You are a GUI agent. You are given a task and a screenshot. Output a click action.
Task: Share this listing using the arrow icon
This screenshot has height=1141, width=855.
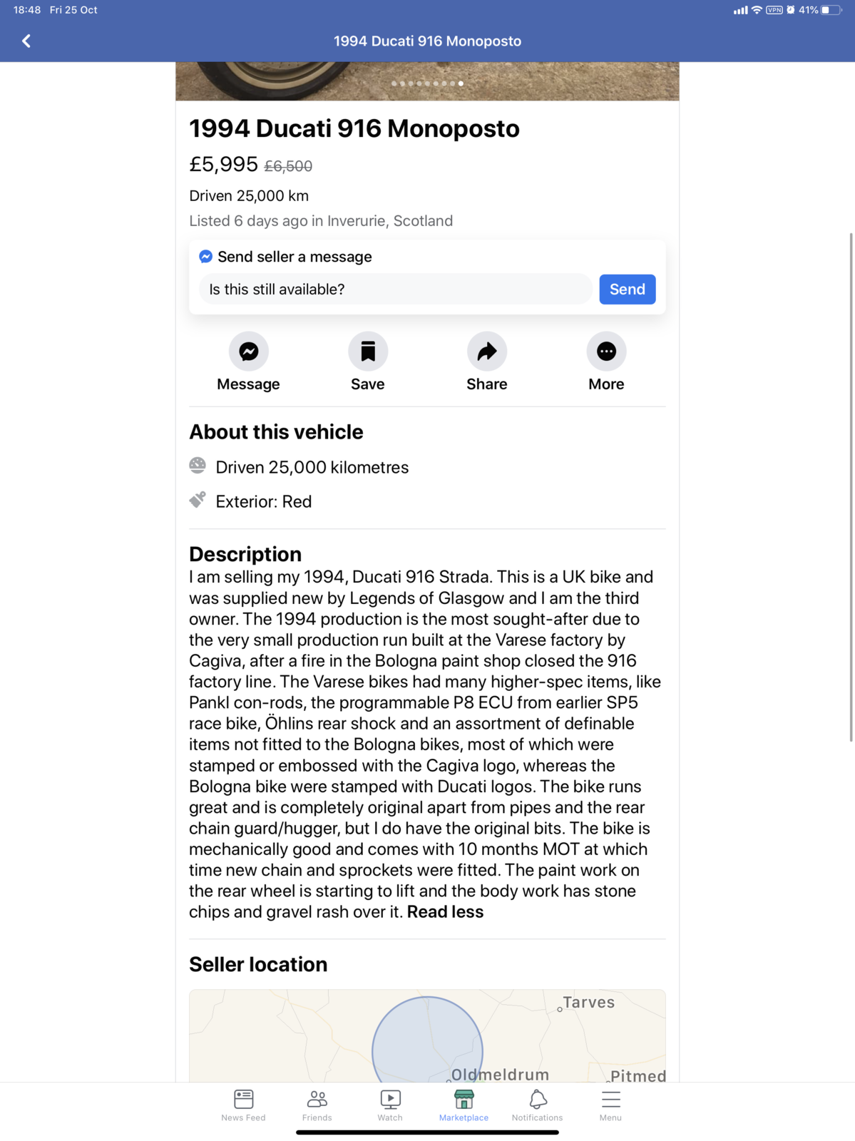(x=487, y=352)
